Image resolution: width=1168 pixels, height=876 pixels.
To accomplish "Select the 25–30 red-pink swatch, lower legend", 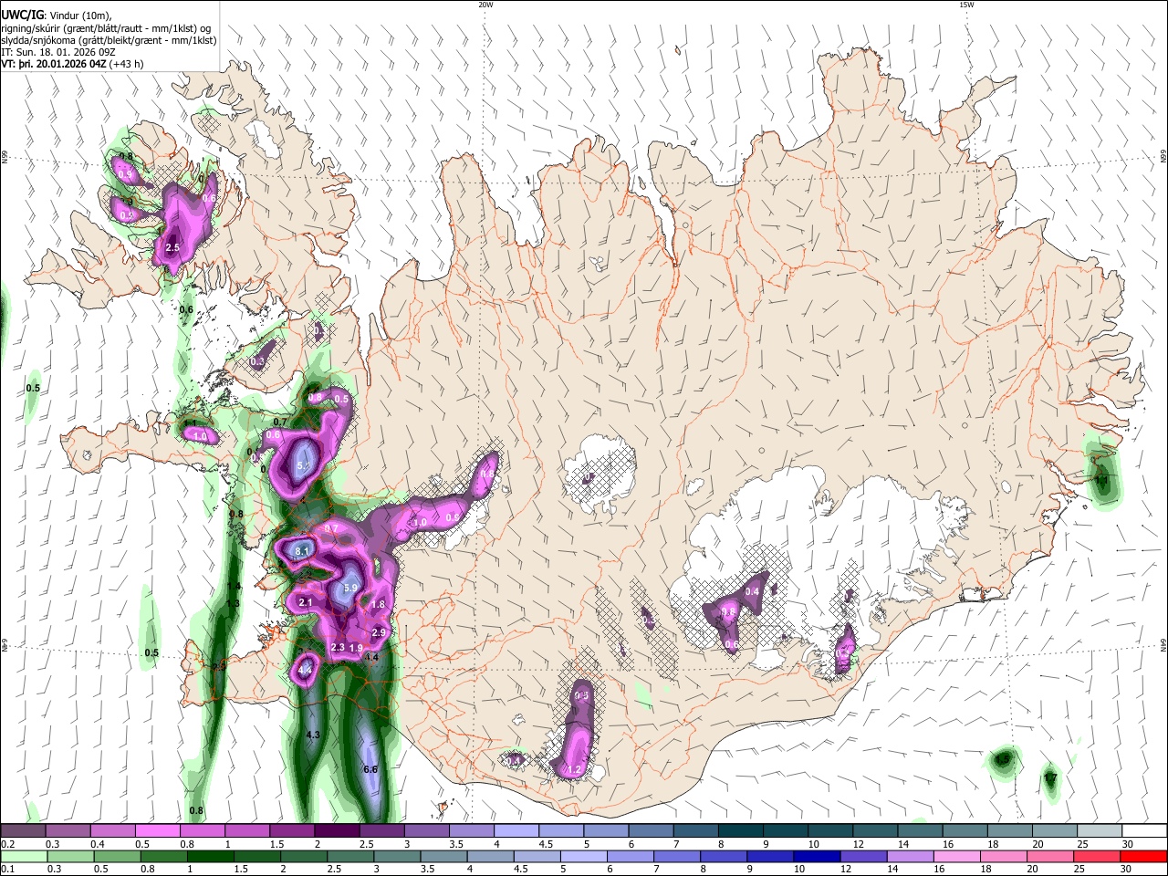I will click(1097, 856).
